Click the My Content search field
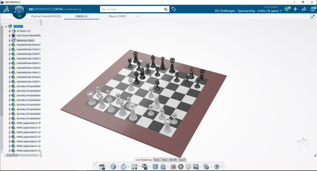 click(x=132, y=9)
